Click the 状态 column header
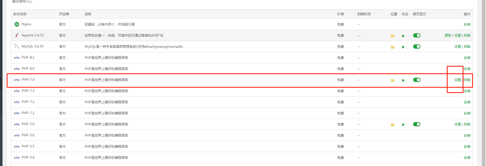Viewport: 486px width, 166px height. point(405,14)
